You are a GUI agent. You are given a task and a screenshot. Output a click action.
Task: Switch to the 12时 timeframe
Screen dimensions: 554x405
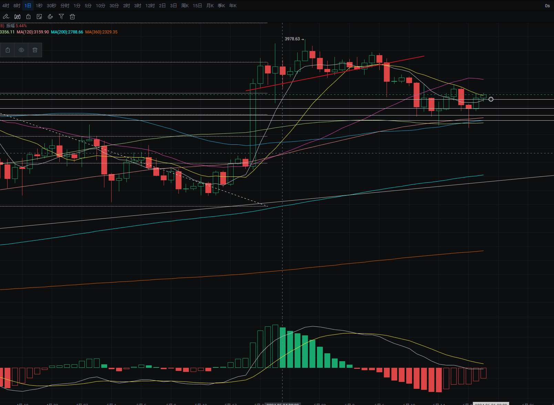click(x=150, y=6)
